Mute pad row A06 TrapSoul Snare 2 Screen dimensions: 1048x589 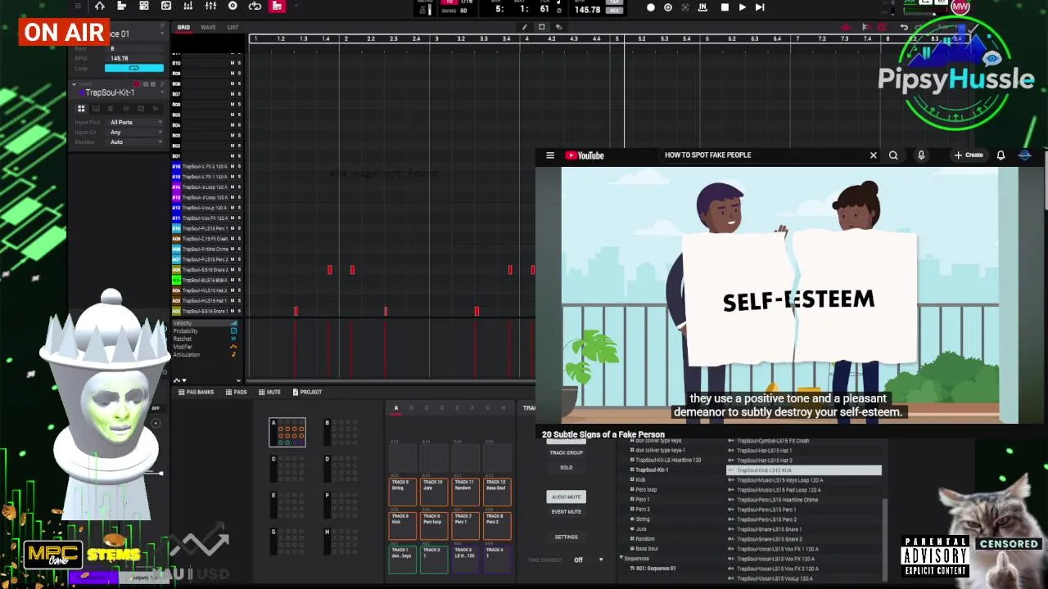point(232,269)
